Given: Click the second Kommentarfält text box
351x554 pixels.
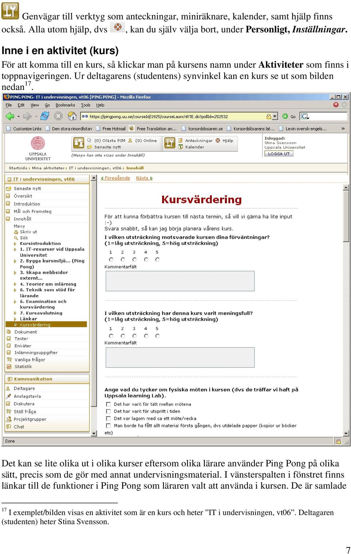Looking at the screenshot, I should [180, 357].
